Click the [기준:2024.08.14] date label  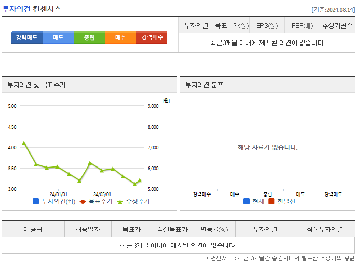click(x=333, y=10)
